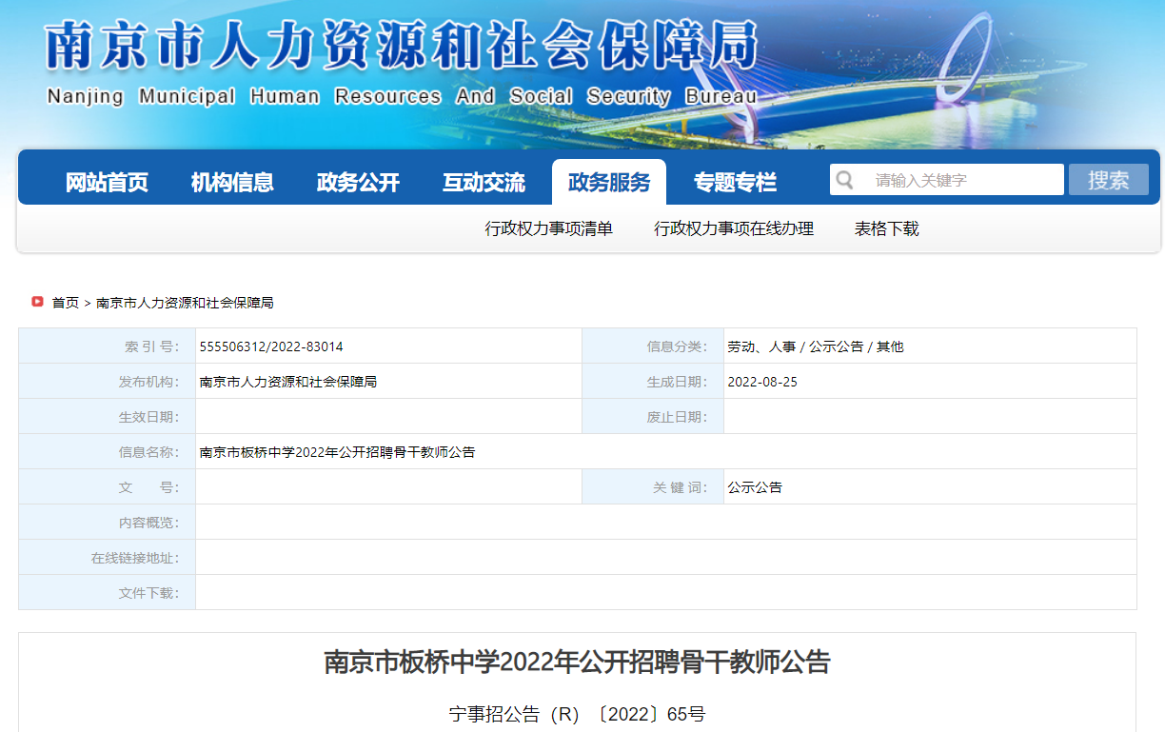This screenshot has width=1165, height=732.
Task: Click the 废止日期 label cell
Action: [x=653, y=417]
